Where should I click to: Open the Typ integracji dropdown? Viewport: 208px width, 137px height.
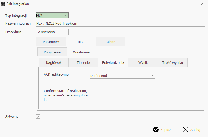pos(66,16)
